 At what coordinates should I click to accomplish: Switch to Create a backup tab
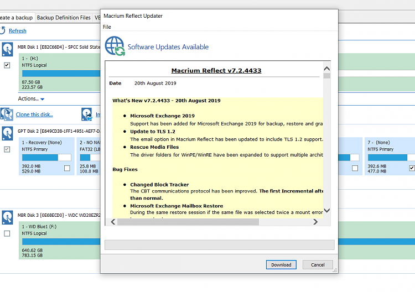[17, 18]
